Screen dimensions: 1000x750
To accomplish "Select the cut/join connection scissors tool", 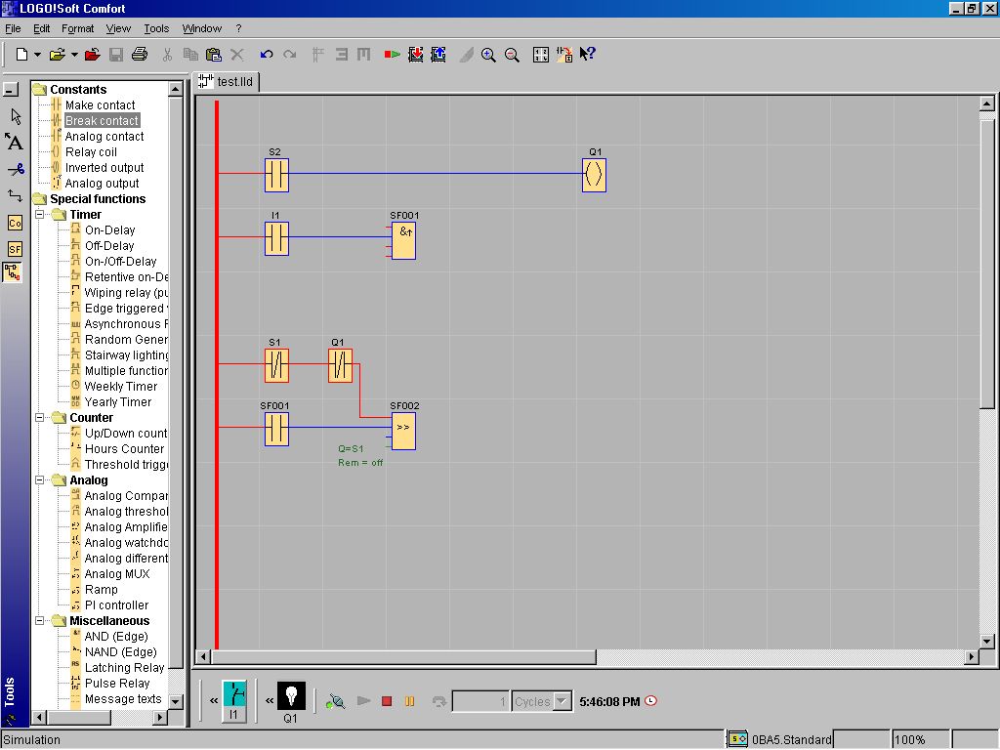I will click(x=16, y=169).
